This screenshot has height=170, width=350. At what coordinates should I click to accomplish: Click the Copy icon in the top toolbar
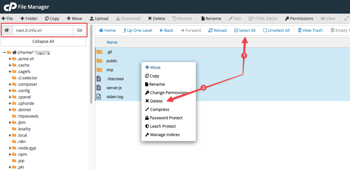(x=52, y=18)
